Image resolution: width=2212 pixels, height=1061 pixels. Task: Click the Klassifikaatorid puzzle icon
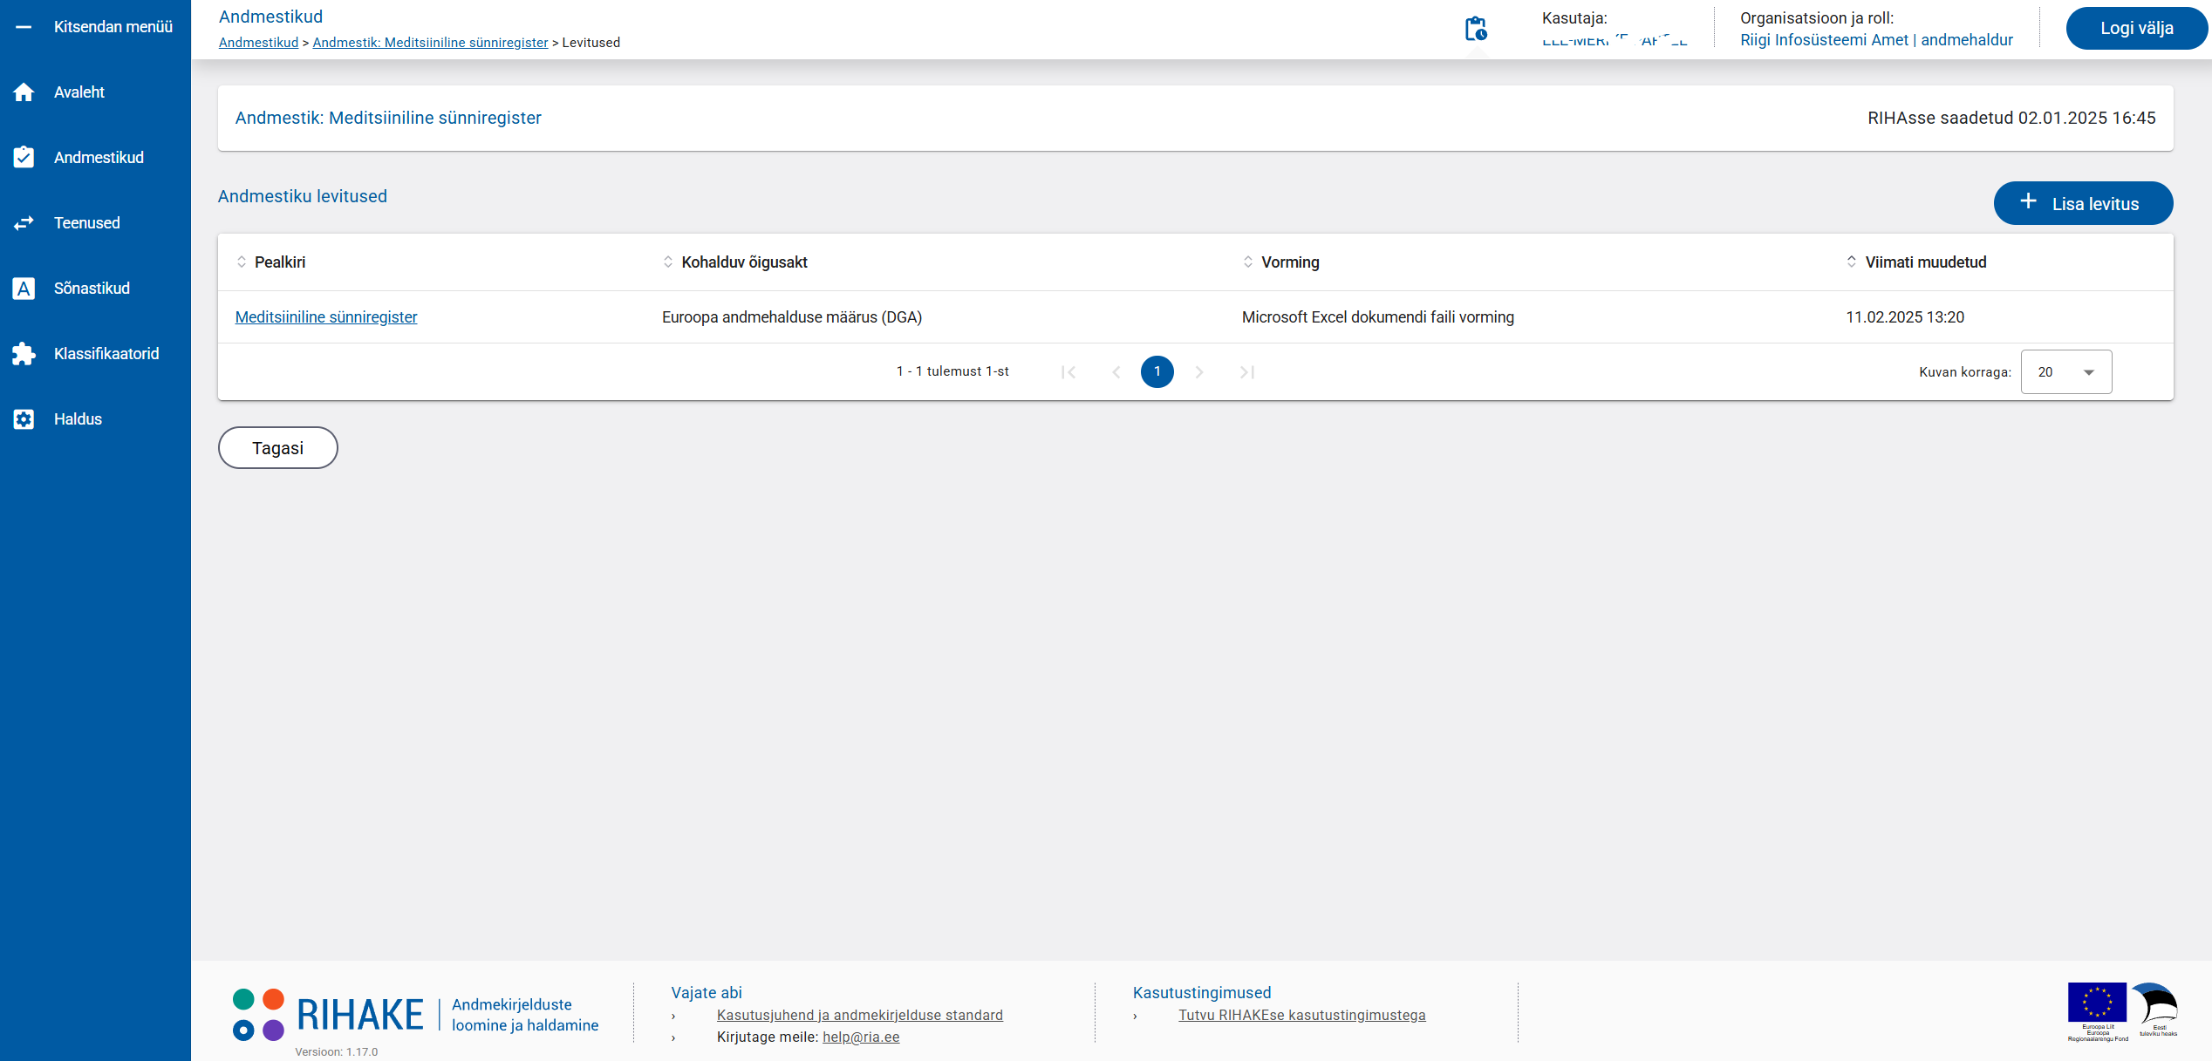point(24,354)
